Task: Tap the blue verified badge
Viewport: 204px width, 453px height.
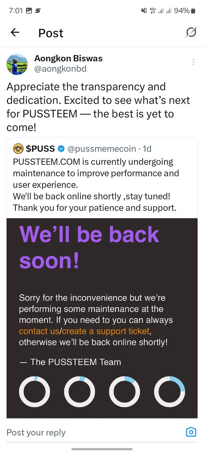Action: pos(61,149)
